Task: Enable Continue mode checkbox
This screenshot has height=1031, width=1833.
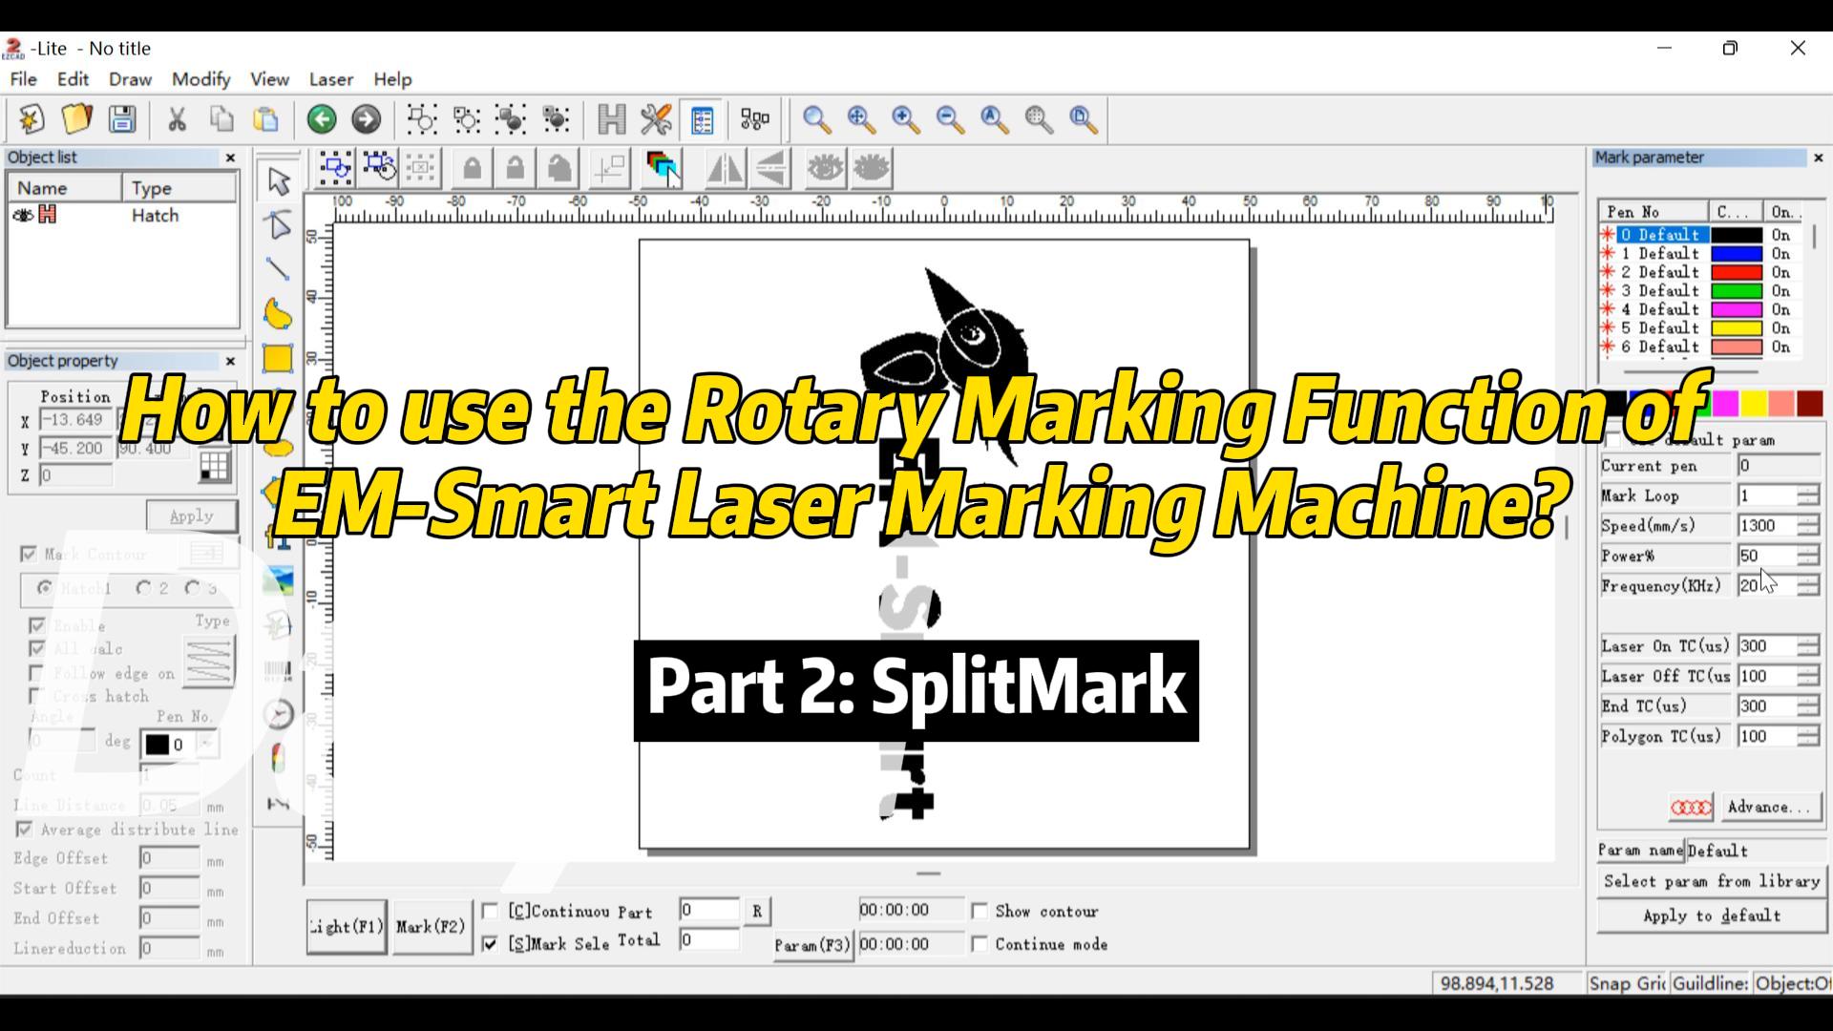Action: 979,944
